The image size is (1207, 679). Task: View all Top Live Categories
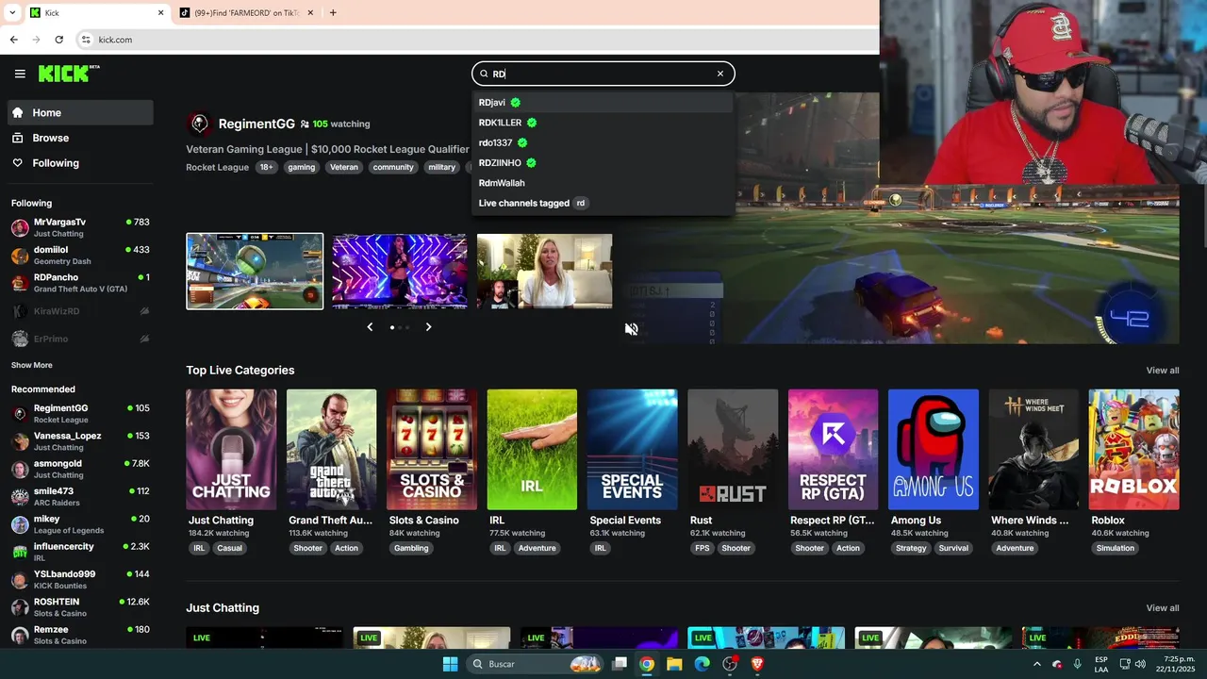pyautogui.click(x=1163, y=370)
